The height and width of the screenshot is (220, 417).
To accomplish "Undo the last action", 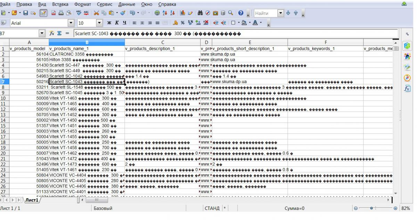I will coord(132,14).
